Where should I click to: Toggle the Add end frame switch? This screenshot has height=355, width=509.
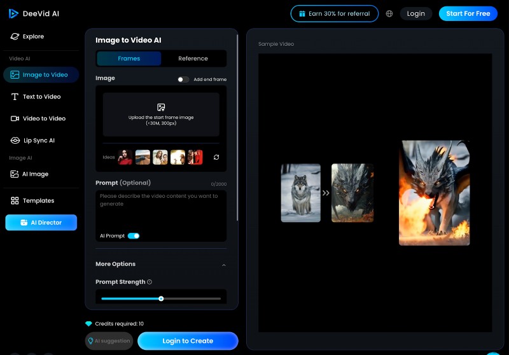point(183,80)
